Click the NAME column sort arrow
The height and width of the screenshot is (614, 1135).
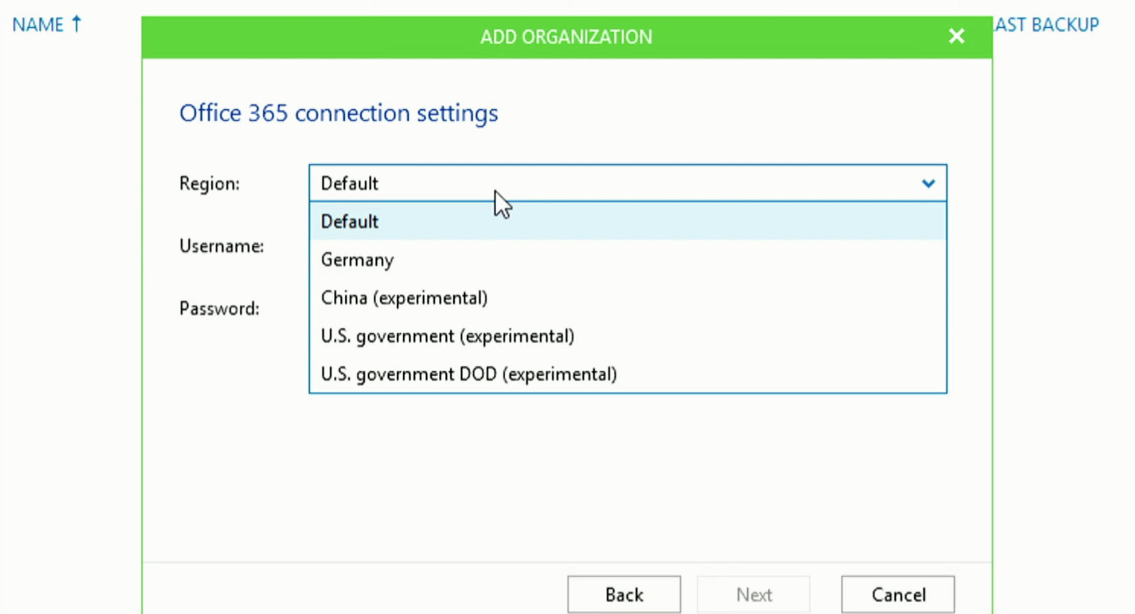[x=76, y=24]
